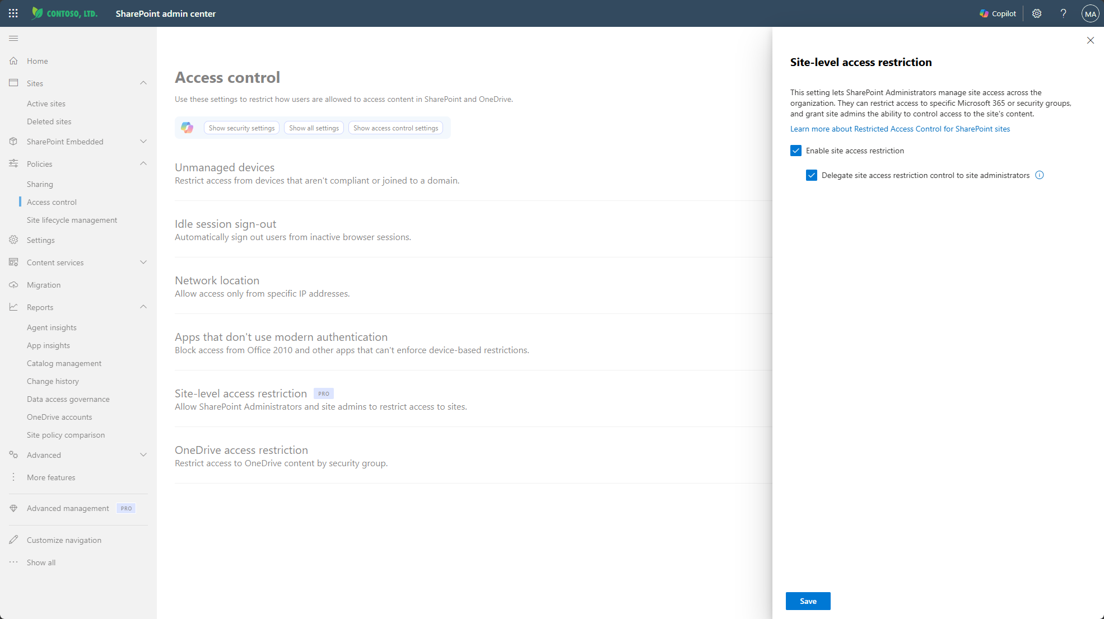Click the Show all ellipsis icon

tap(14, 562)
